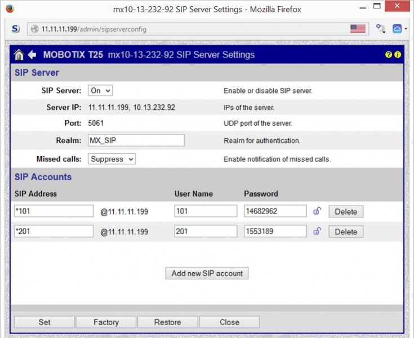Toggle password lock icon for account 201
Viewport: 414px width, 338px height.
(317, 231)
